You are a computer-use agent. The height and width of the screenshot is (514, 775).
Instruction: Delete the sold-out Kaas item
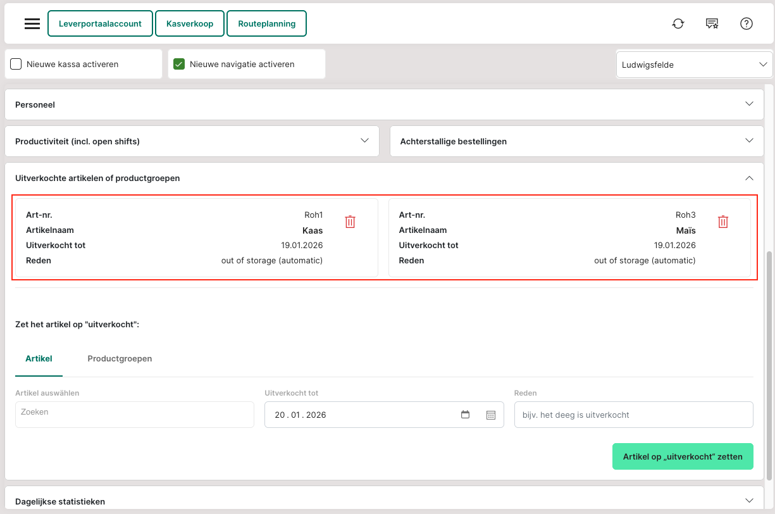click(x=350, y=222)
